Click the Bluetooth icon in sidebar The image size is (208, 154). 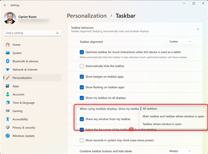(8, 61)
